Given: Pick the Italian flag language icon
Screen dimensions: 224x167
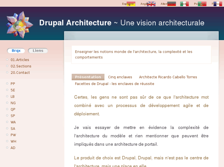Looking at the screenshot, I should tap(185, 4).
